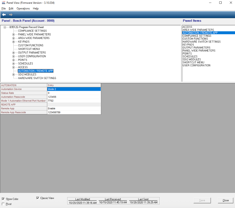The width and height of the screenshot is (235, 208).
Task: Choose OUTPUT PARAMETERS in Panel Items list
Action: (x=196, y=48)
